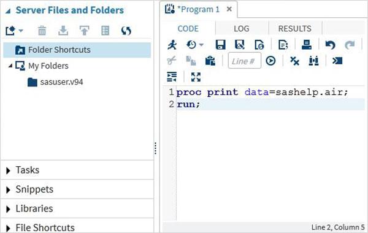Run the program with the running man icon

(172, 45)
